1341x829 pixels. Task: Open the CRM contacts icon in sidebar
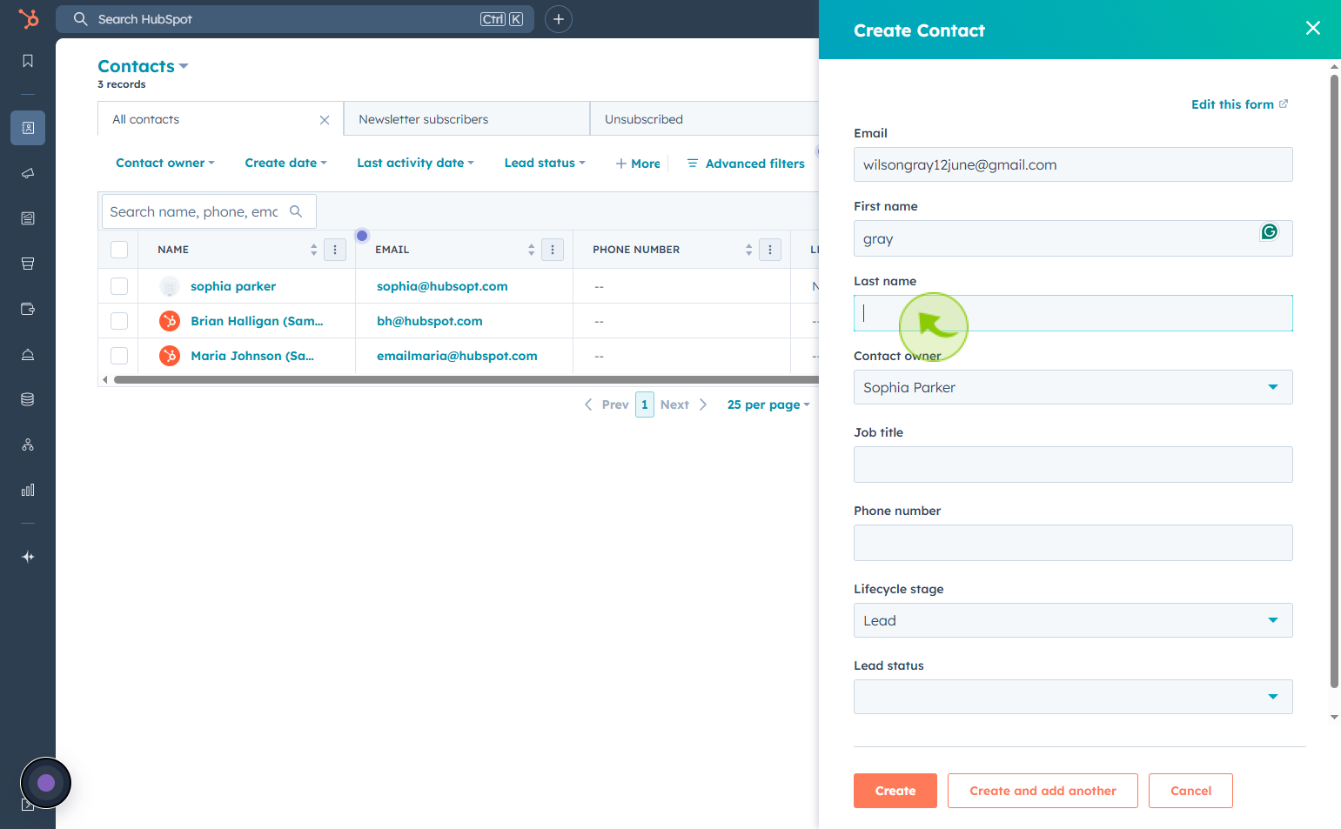coord(28,128)
